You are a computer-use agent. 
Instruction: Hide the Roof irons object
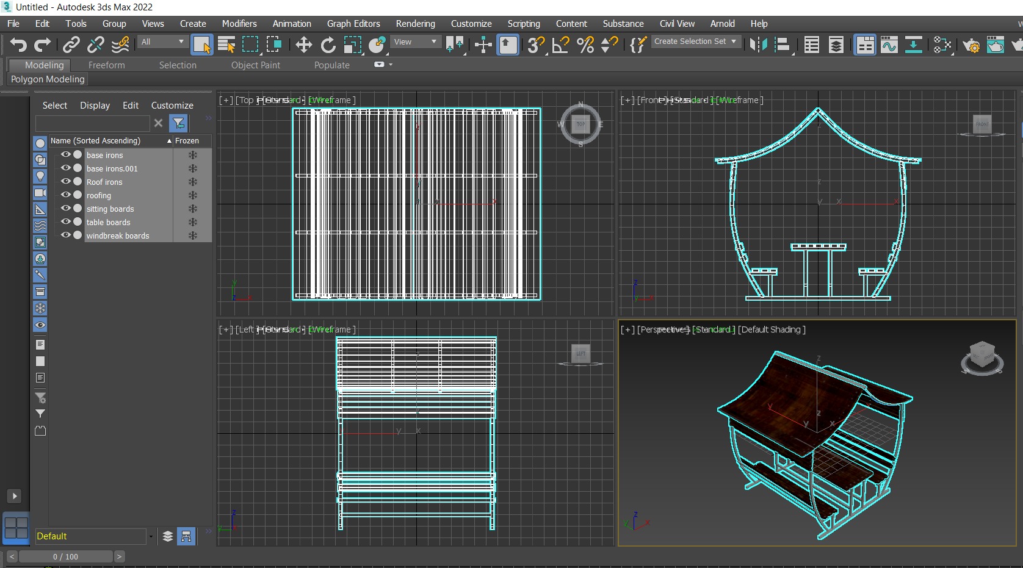coord(66,182)
